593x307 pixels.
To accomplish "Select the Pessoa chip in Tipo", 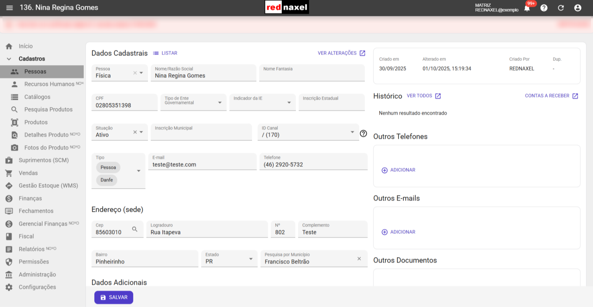I will (x=108, y=168).
